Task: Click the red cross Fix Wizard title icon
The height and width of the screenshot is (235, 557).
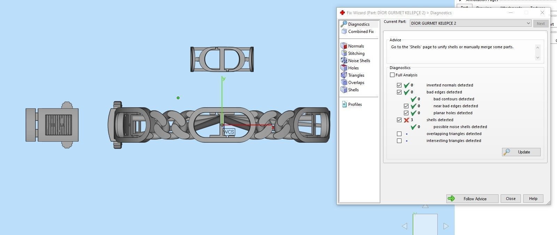Action: [x=342, y=13]
